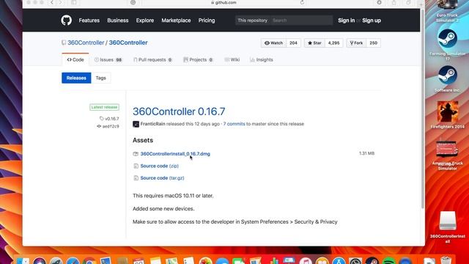Open the GitHub Octocat logo home link
Screen dimensions: 469x264
(x=67, y=21)
